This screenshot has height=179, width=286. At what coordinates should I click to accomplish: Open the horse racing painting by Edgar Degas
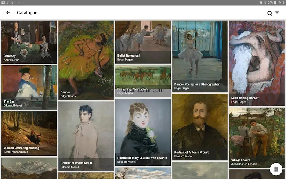[x=143, y=81]
